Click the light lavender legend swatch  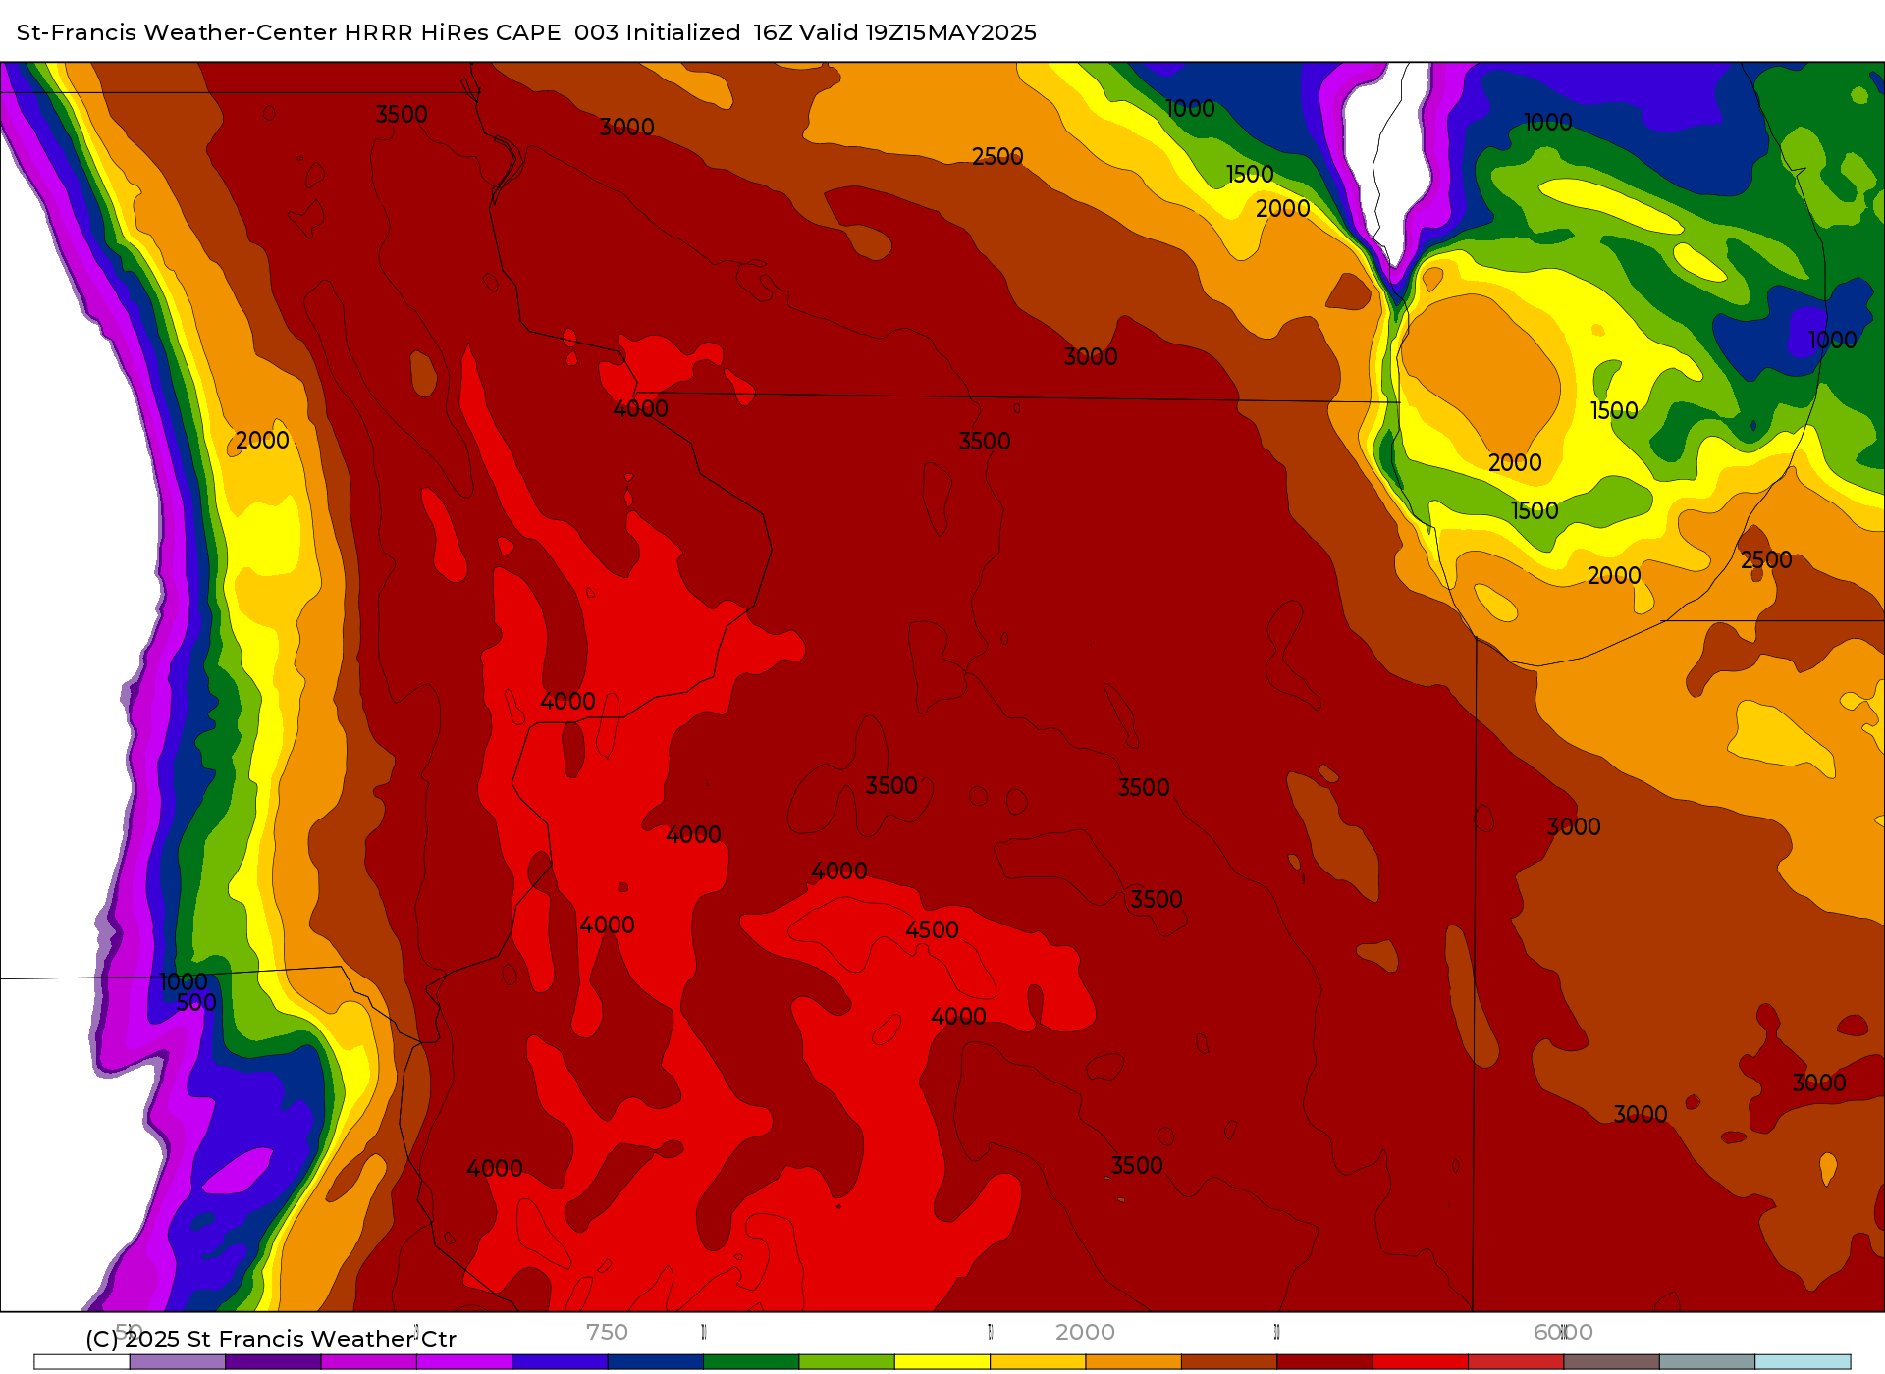(x=178, y=1361)
